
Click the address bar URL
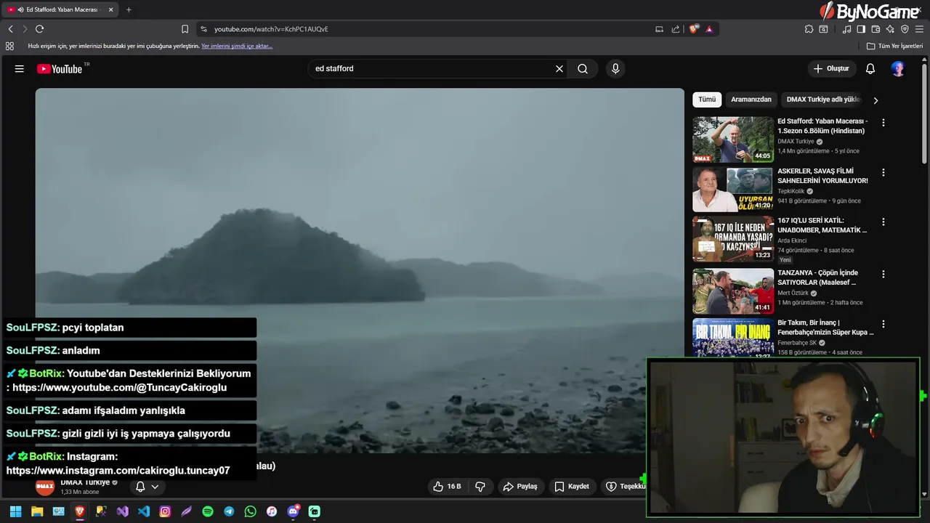click(271, 29)
